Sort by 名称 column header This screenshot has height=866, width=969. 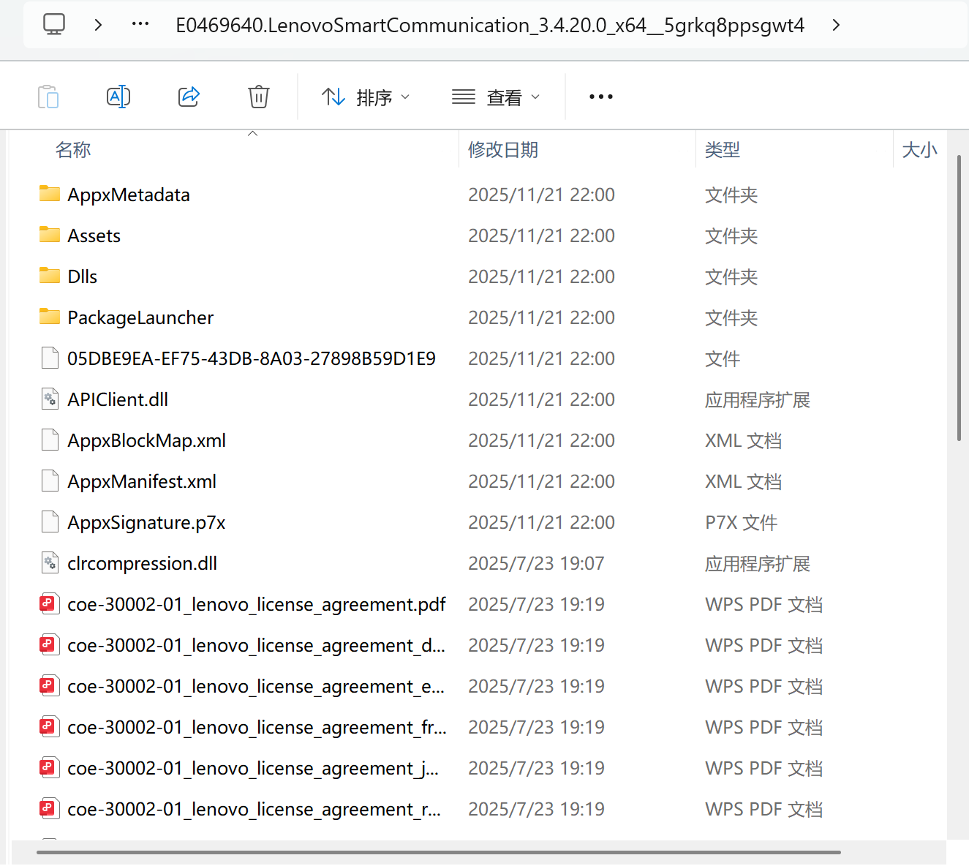(73, 150)
